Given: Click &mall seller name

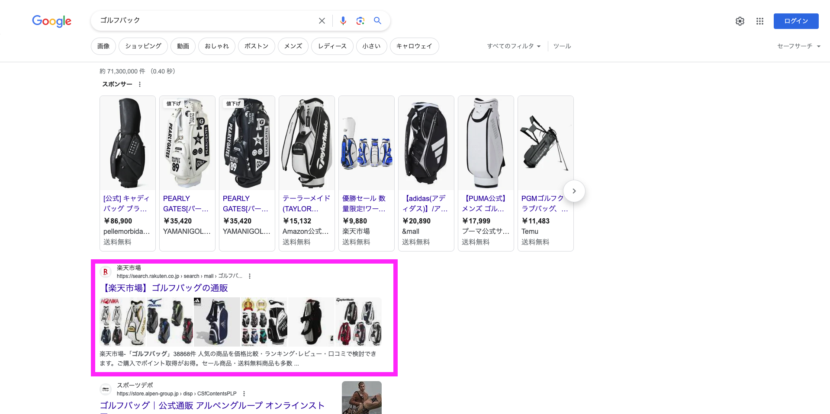Looking at the screenshot, I should pyautogui.click(x=411, y=231).
